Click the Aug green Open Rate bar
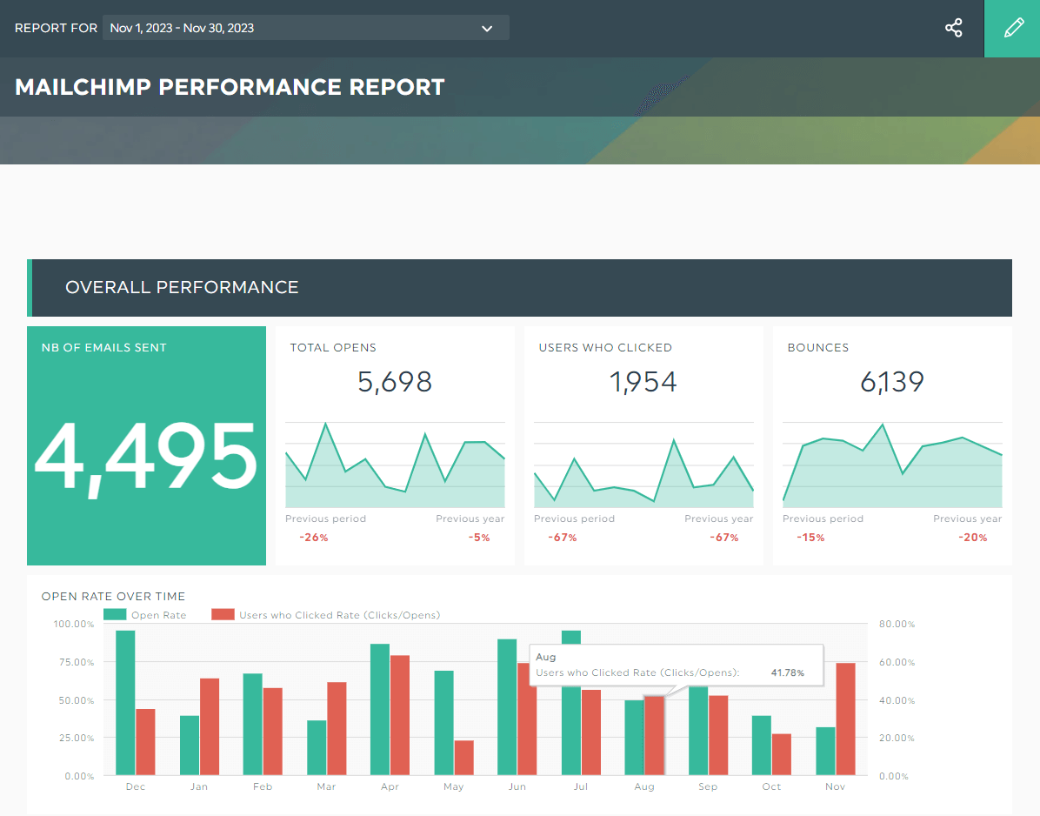Viewport: 1040px width, 816px height. [x=635, y=738]
